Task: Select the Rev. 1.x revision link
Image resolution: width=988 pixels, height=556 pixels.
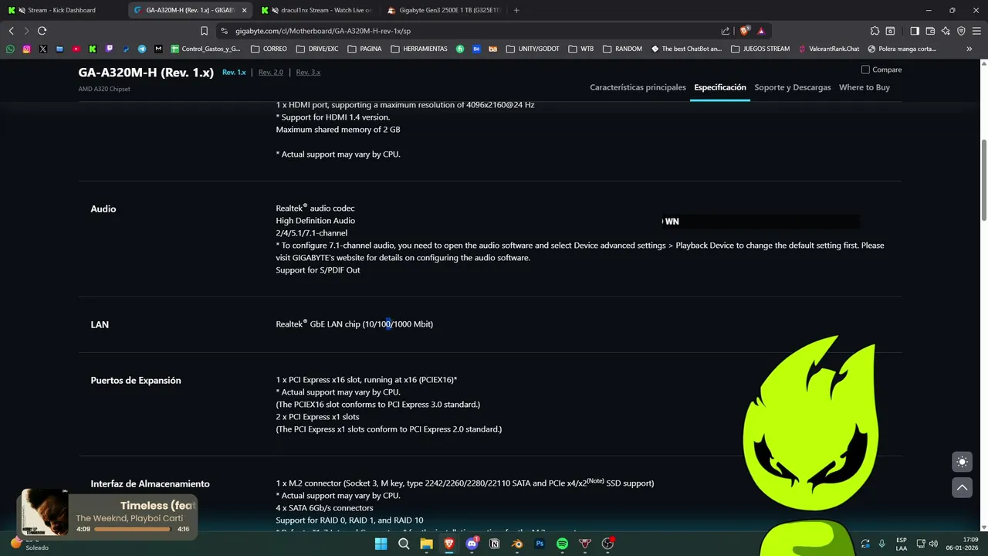Action: pyautogui.click(x=234, y=72)
